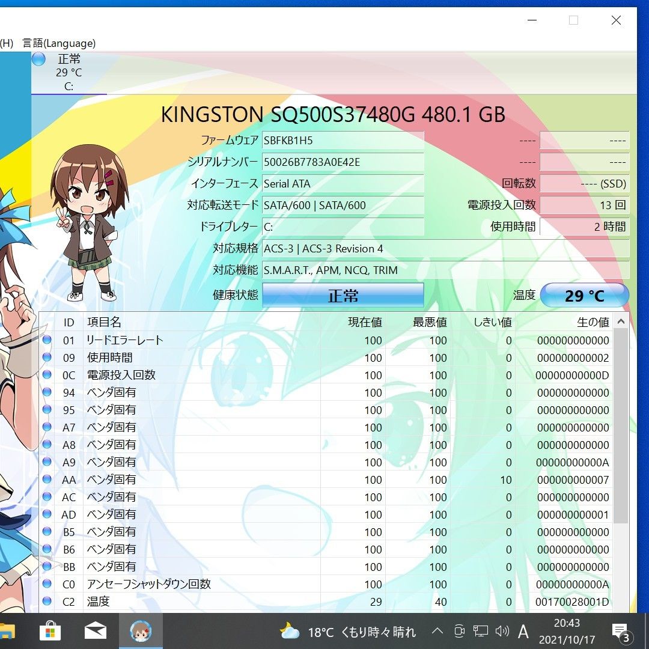This screenshot has width=649, height=649.
Task: Click status orb for row AA
Action: (47, 480)
